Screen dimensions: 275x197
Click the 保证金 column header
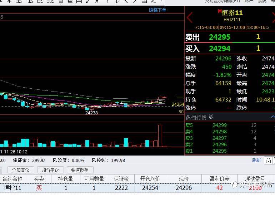(121, 179)
